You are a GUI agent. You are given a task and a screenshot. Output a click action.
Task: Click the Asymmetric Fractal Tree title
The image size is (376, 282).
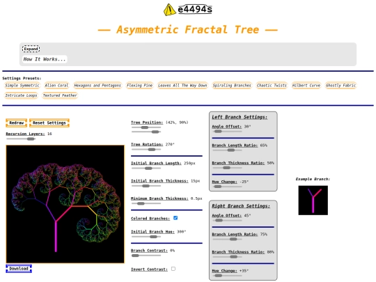188,30
